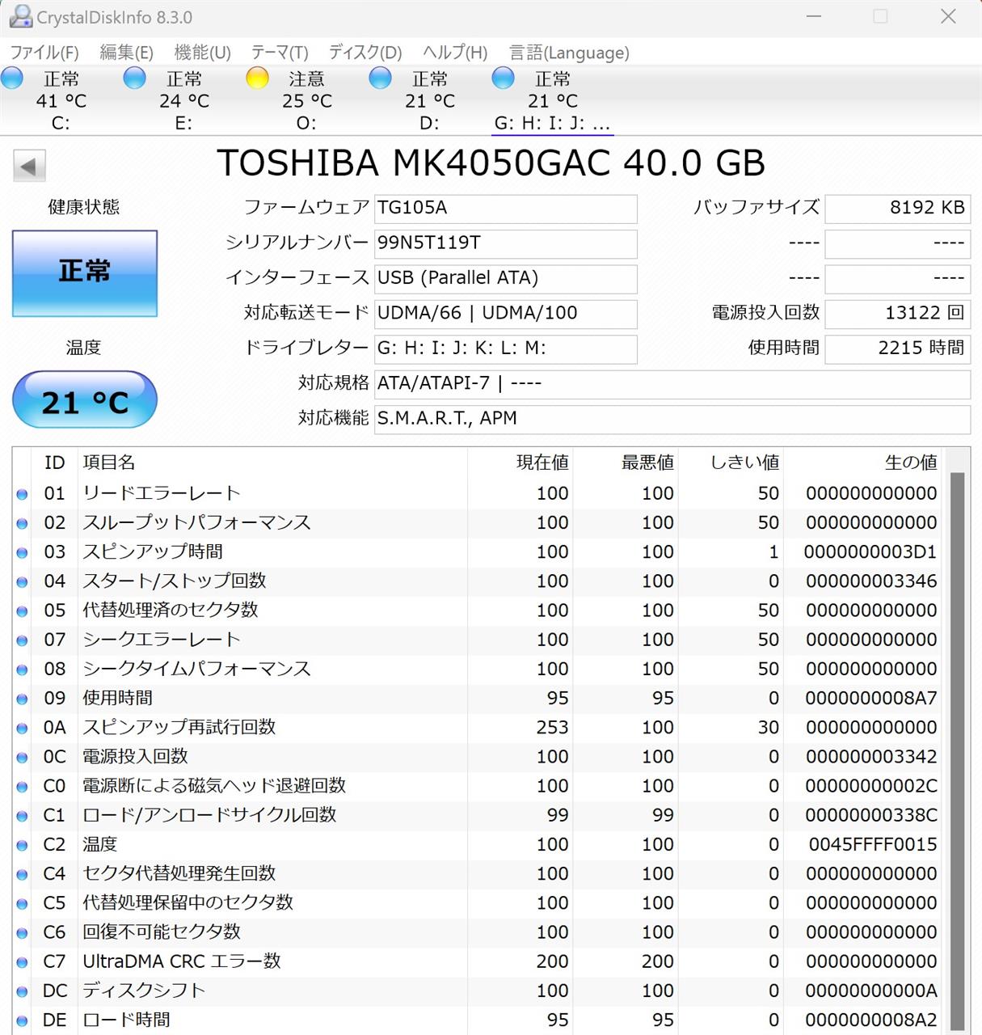Click the 現在値 column header
This screenshot has width=982, height=1035.
[x=542, y=463]
